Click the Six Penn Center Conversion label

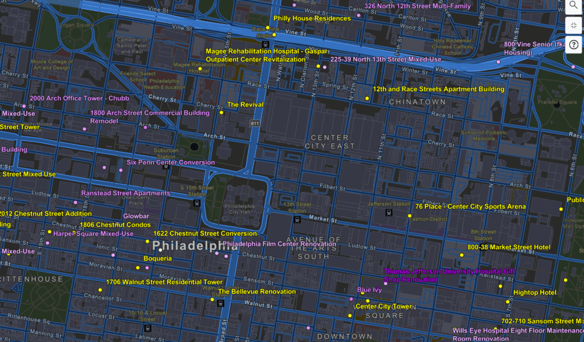(171, 162)
